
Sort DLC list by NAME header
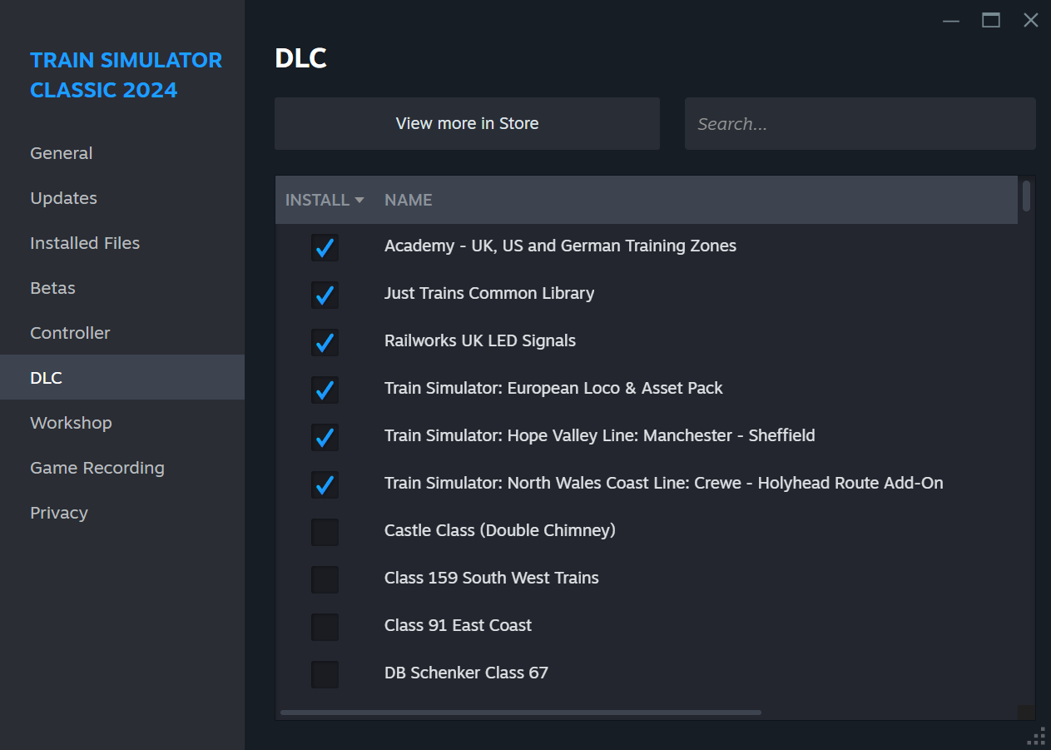[408, 200]
